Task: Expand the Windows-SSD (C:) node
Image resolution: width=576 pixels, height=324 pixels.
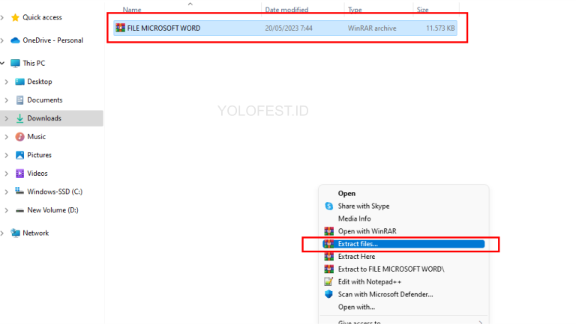Action: pos(6,192)
